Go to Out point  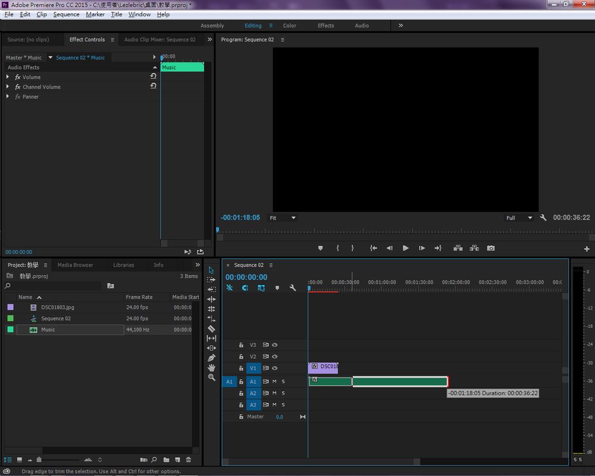pyautogui.click(x=439, y=248)
